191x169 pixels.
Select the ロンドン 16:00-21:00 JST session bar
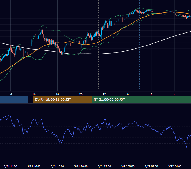click(63, 99)
